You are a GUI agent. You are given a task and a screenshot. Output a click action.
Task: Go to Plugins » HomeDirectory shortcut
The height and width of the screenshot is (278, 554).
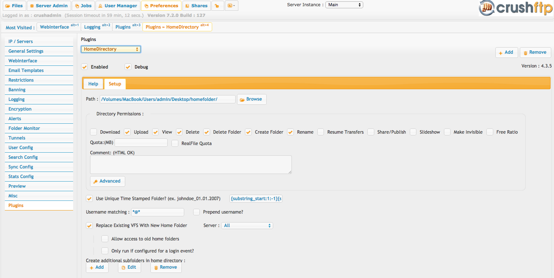point(177,27)
